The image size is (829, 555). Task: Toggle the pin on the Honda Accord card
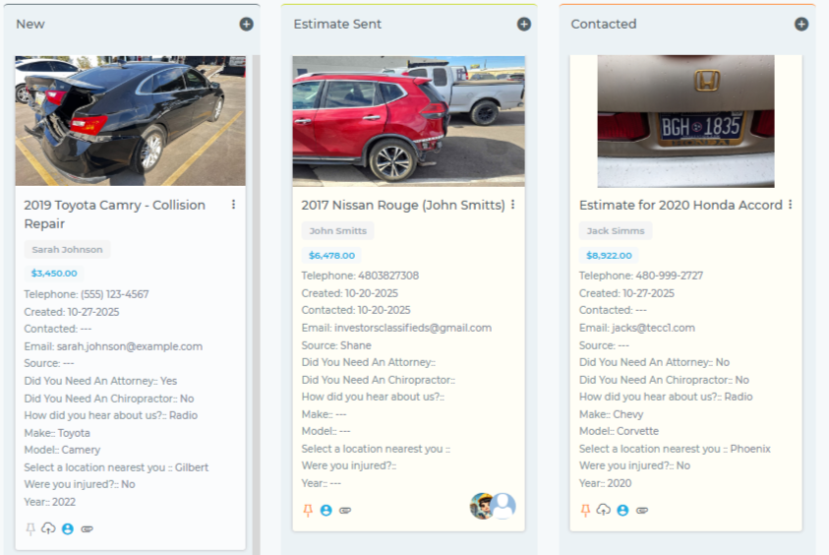[585, 511]
